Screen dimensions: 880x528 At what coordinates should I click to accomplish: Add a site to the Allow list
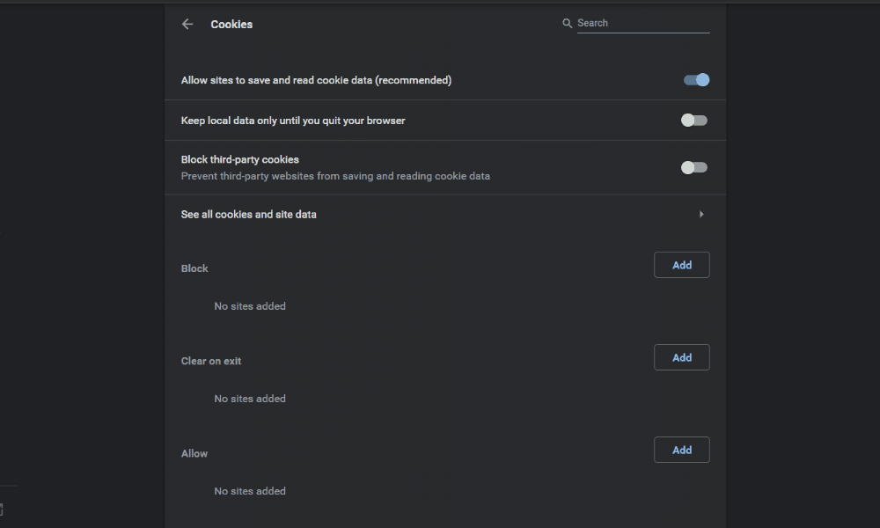pyautogui.click(x=682, y=450)
